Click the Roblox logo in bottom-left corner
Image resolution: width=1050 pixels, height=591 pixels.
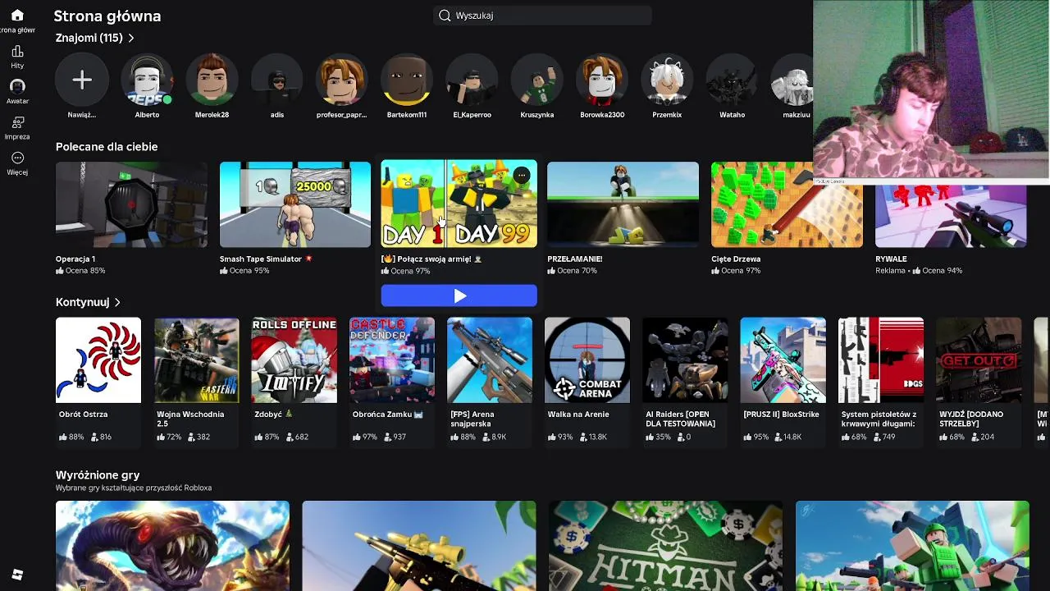(x=17, y=575)
